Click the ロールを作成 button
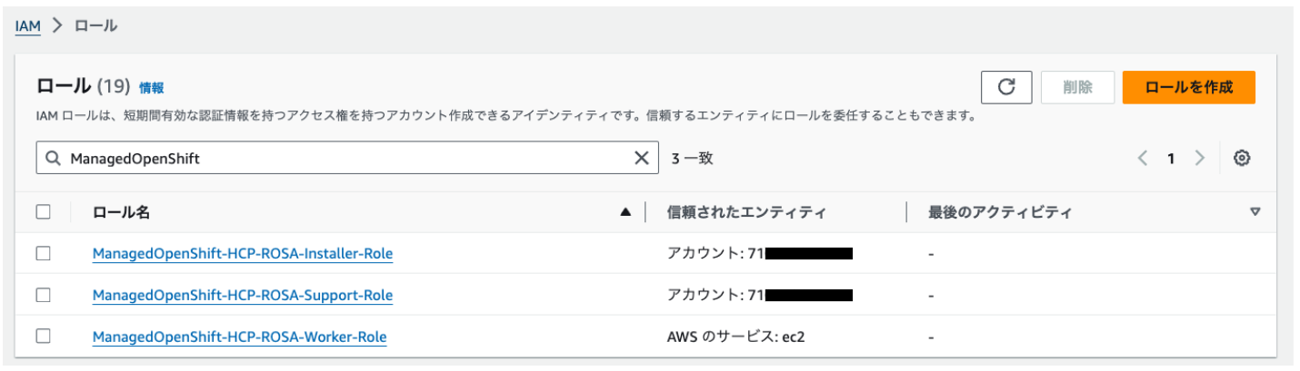 point(1189,87)
